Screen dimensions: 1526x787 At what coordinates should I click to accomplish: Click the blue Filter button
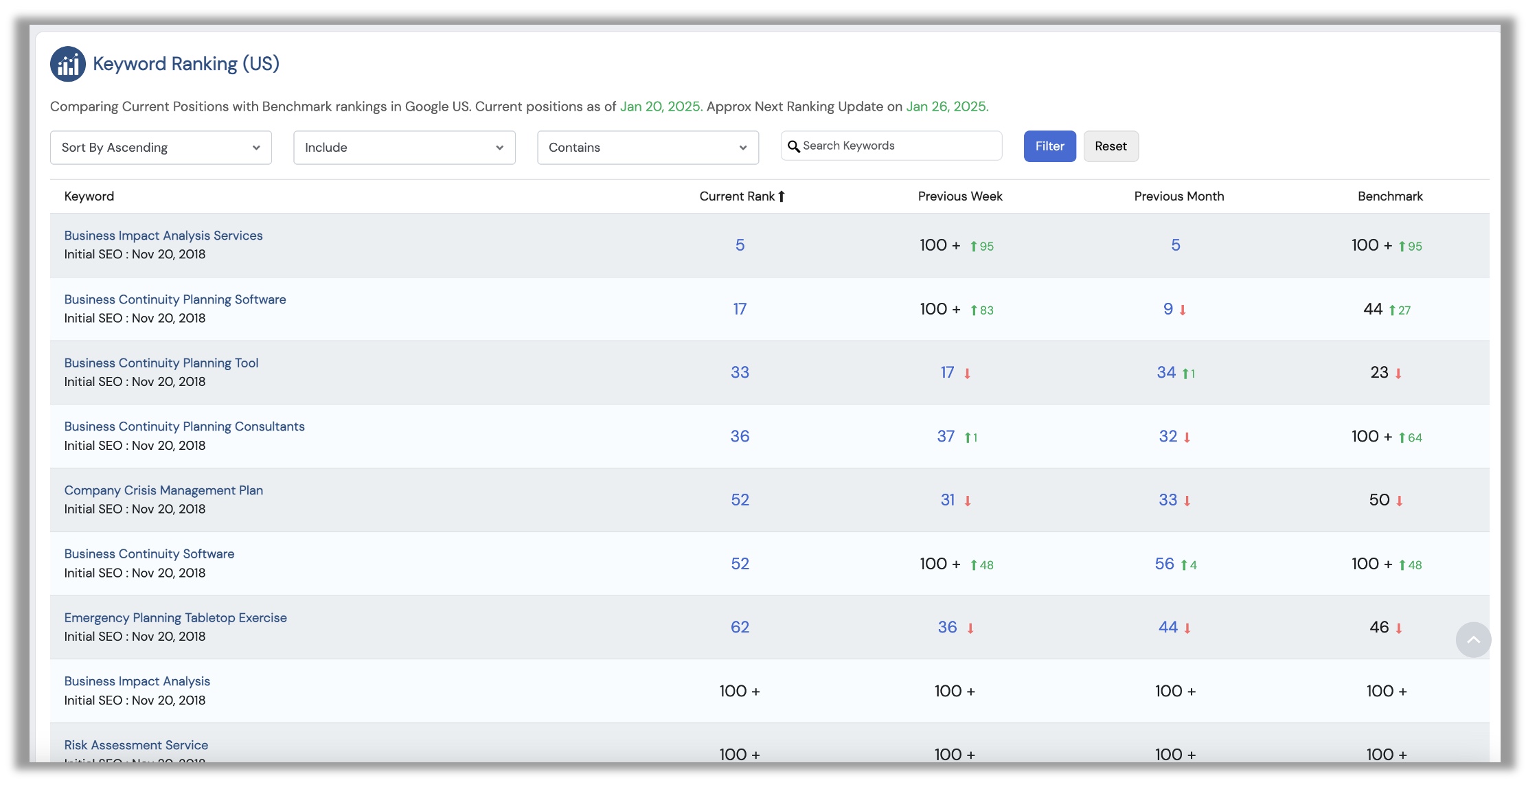coord(1049,146)
